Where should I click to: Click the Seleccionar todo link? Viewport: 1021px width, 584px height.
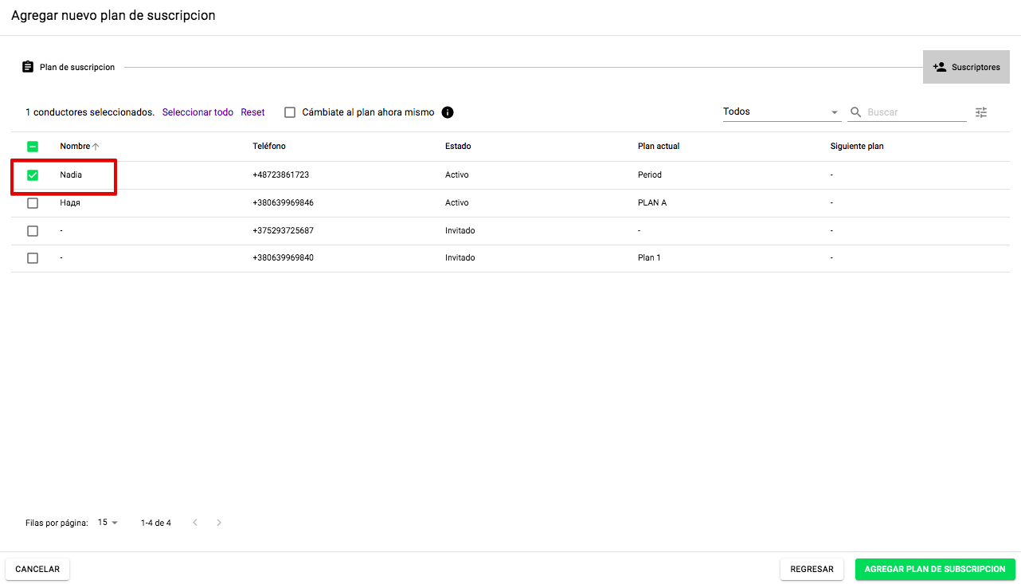tap(198, 112)
